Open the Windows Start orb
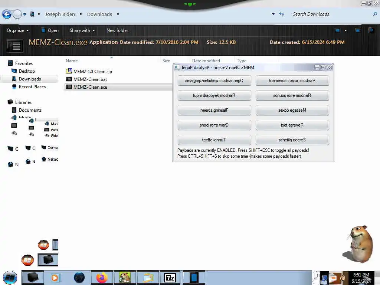Image resolution: width=380 pixels, height=285 pixels. point(10,278)
